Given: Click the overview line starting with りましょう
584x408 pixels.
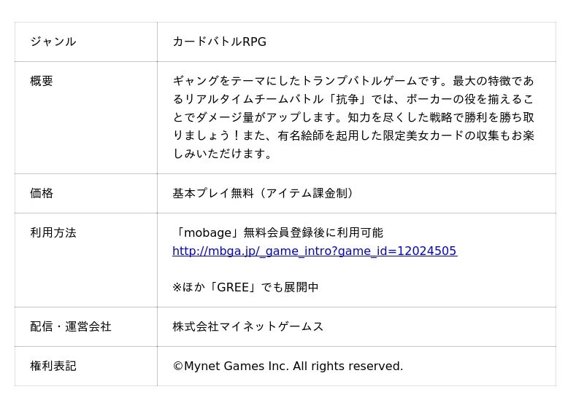Looking at the screenshot, I should pyautogui.click(x=353, y=136).
